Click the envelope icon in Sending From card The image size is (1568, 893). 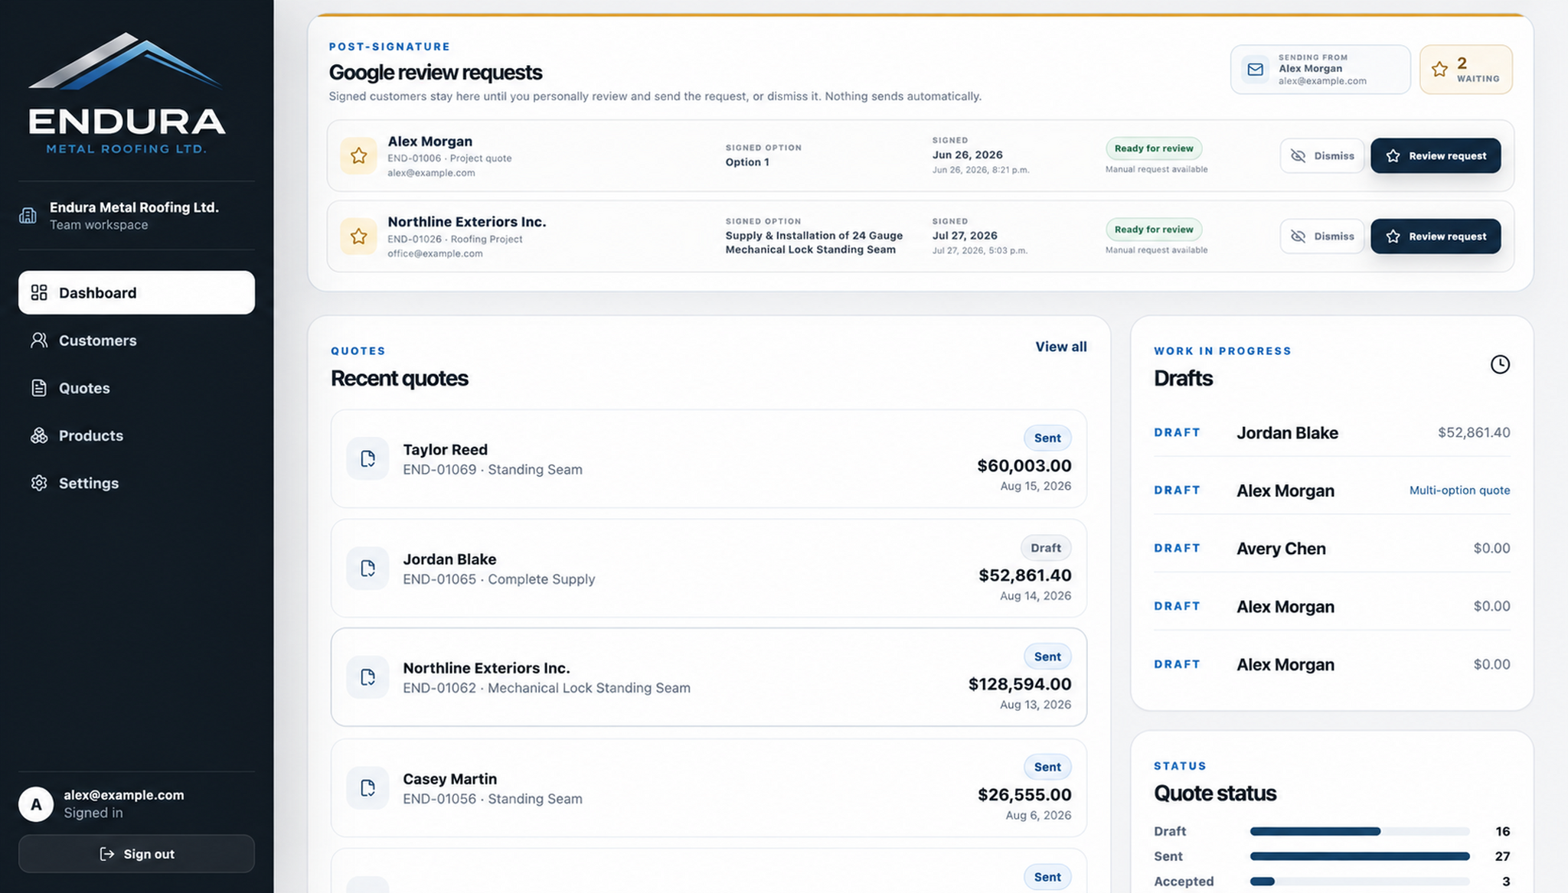pyautogui.click(x=1256, y=70)
